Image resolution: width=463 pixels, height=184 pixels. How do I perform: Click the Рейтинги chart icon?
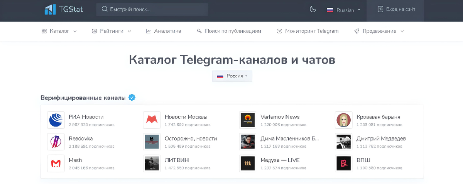[x=94, y=31]
